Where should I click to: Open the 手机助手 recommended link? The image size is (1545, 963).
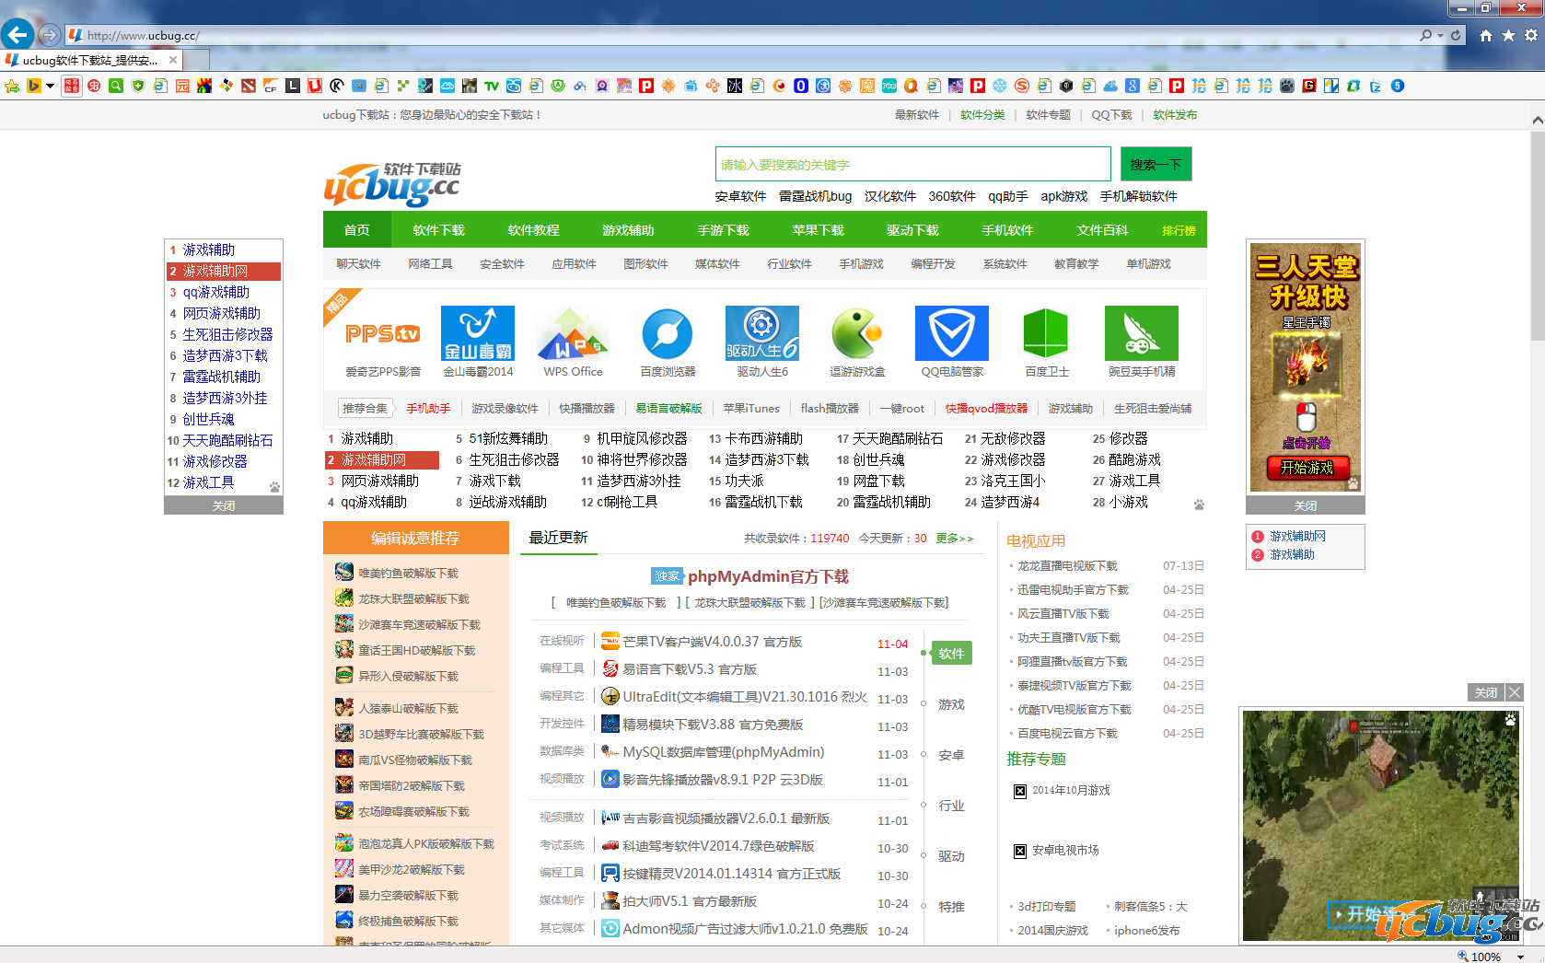[x=428, y=409]
